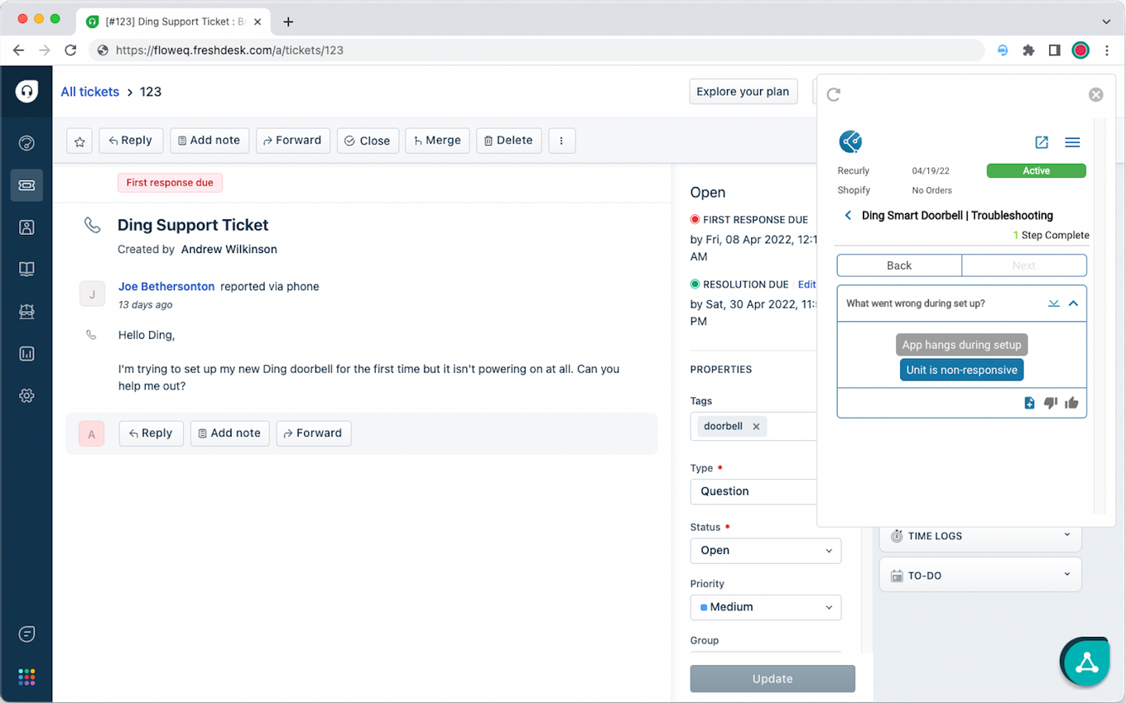Click the Next button in FlowEQ panel
The height and width of the screenshot is (703, 1126).
coord(1024,265)
